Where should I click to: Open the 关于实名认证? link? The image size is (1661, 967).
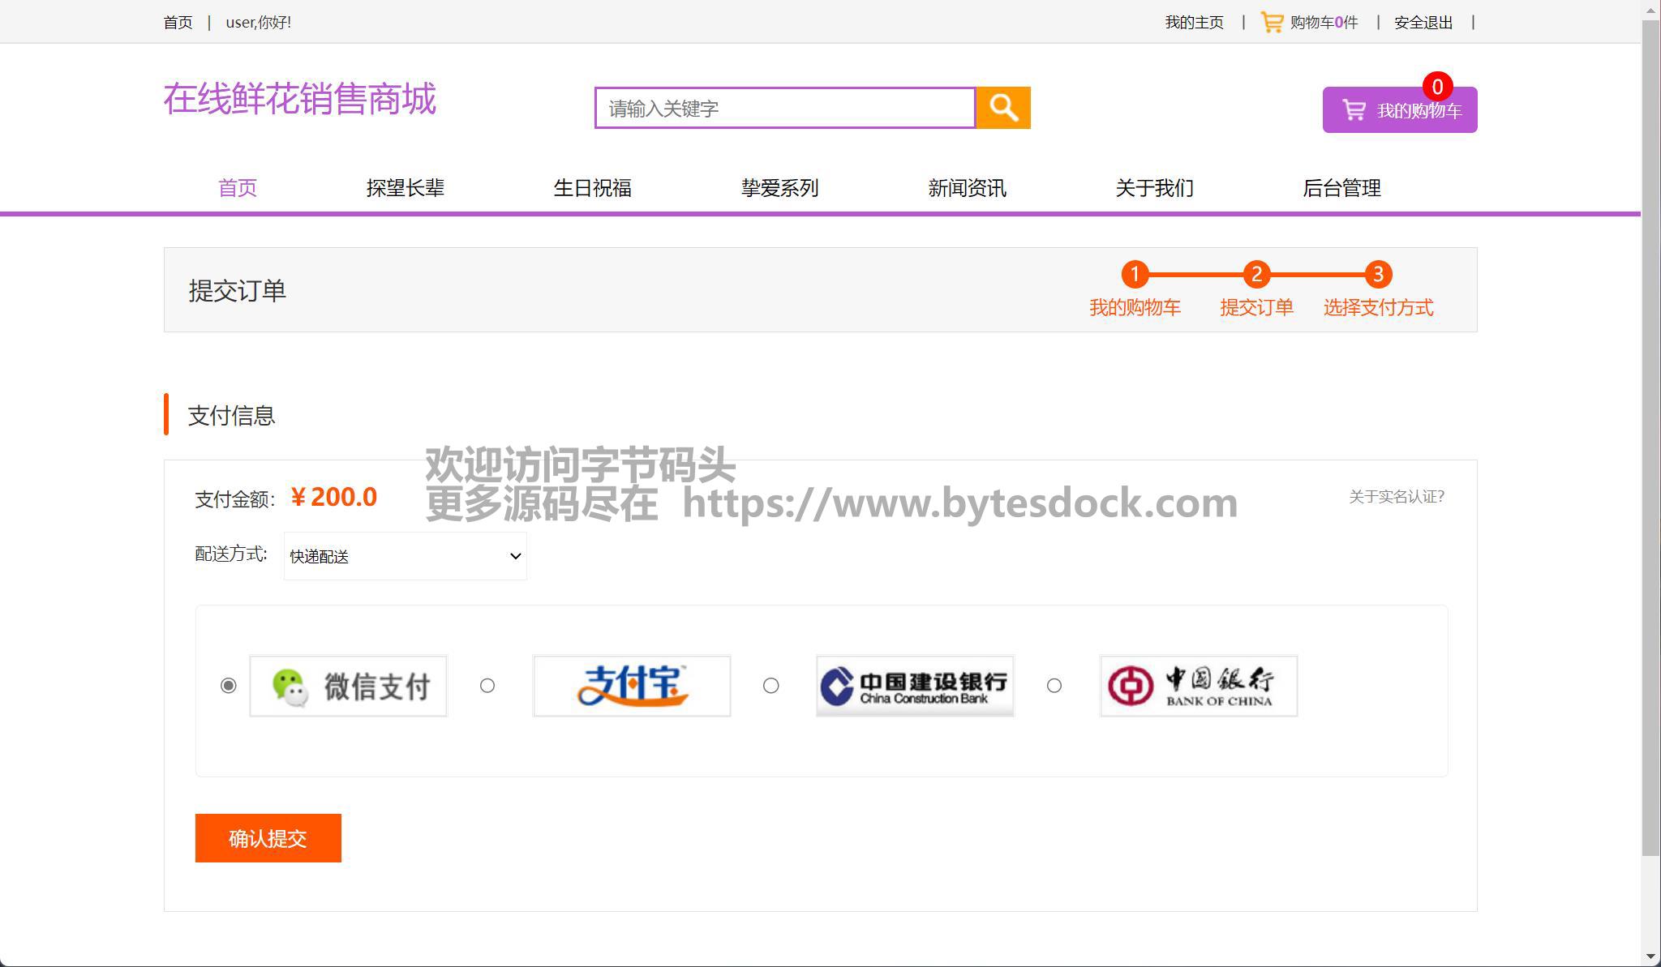pos(1396,497)
